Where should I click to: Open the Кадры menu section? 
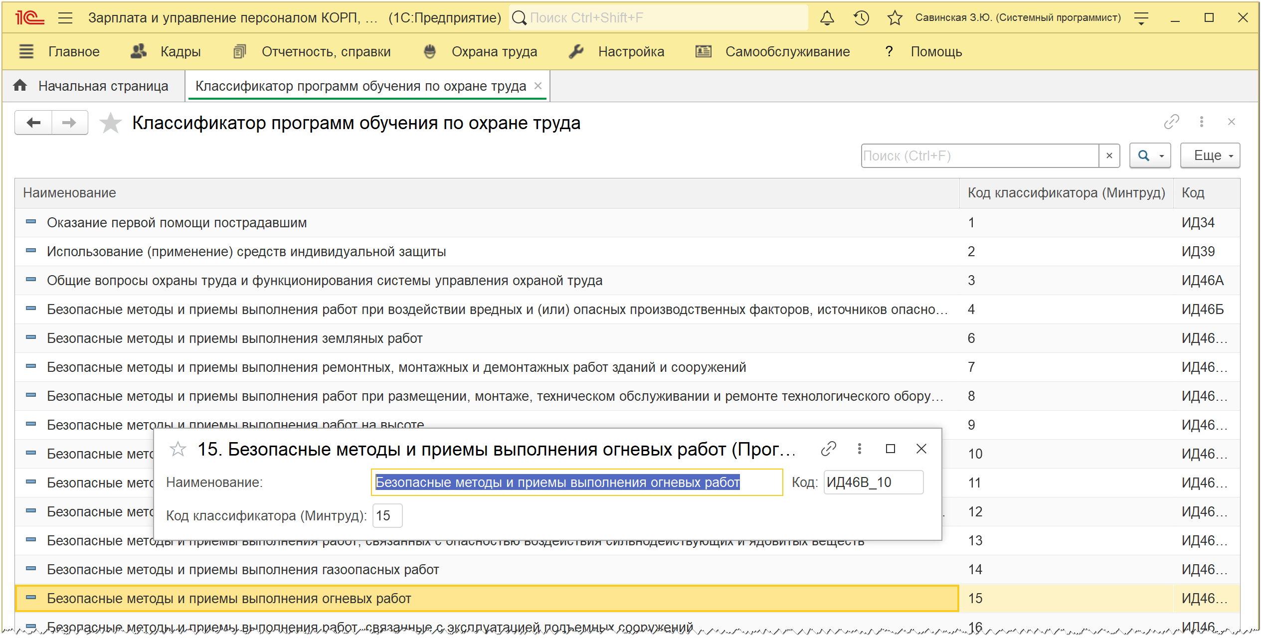(x=180, y=51)
